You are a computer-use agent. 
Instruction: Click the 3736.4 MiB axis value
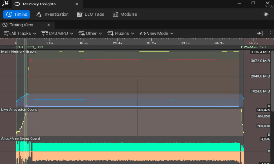(260, 52)
